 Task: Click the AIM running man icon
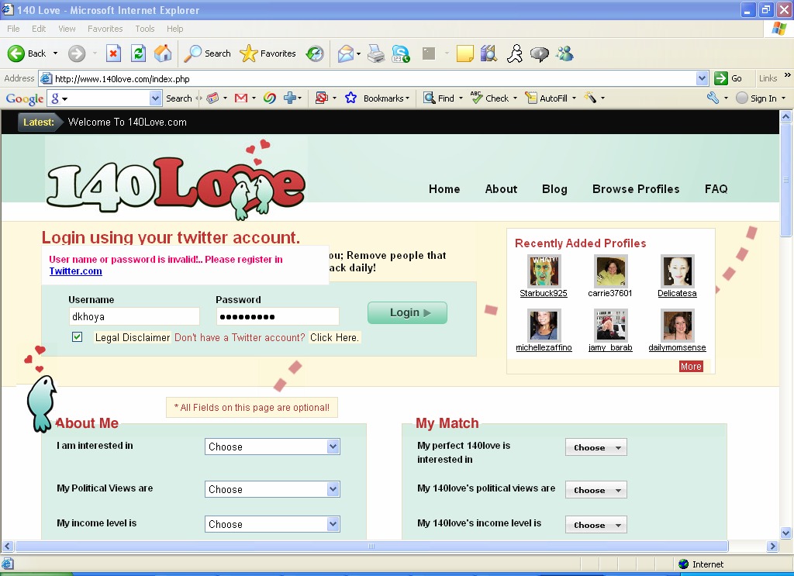click(x=515, y=53)
